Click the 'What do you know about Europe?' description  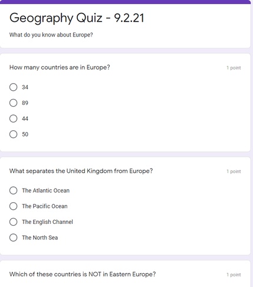51,35
